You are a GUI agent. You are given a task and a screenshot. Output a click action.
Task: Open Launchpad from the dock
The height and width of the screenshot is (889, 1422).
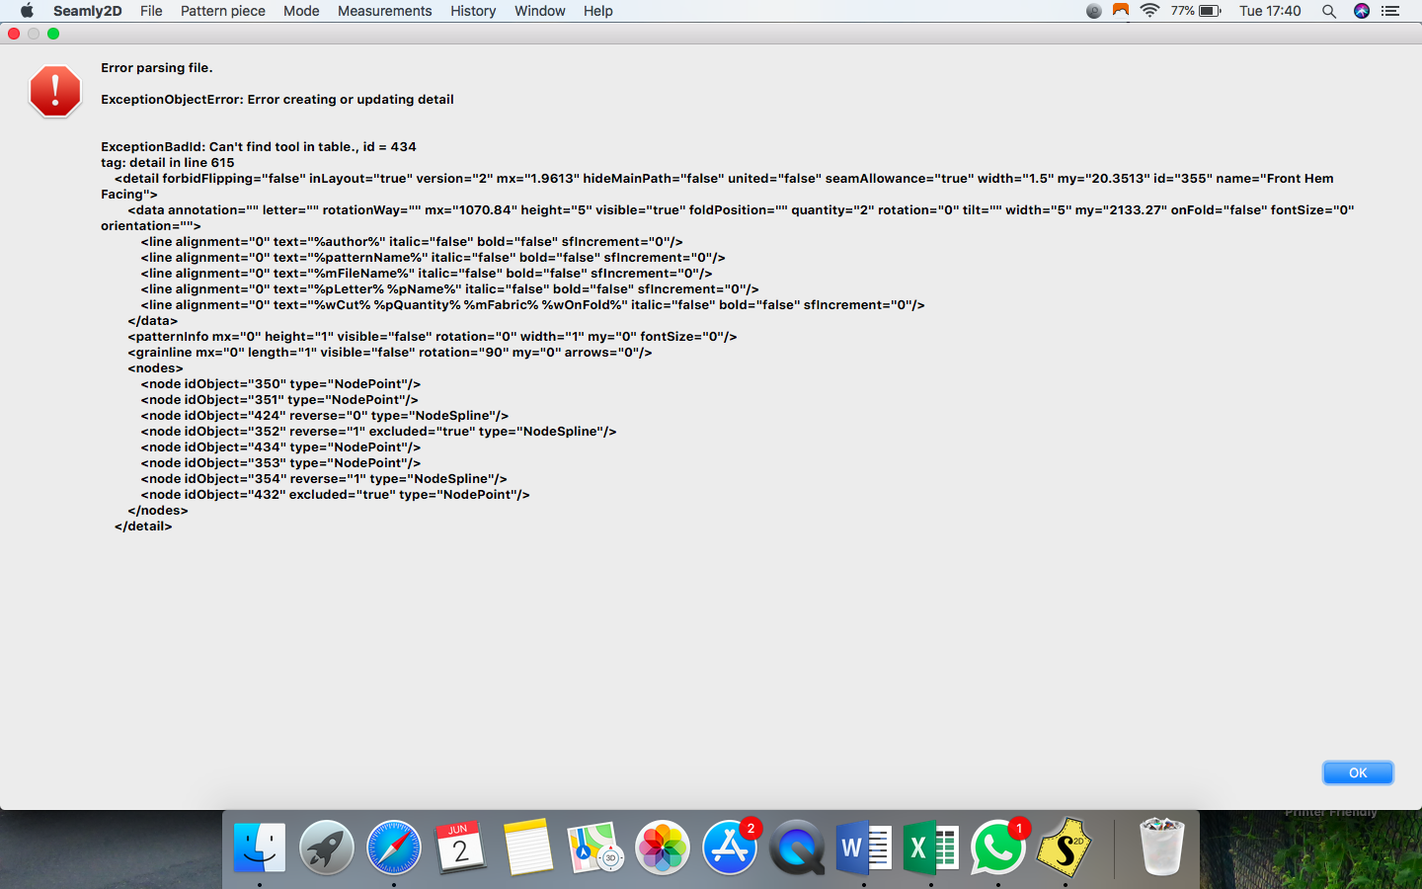coord(326,848)
